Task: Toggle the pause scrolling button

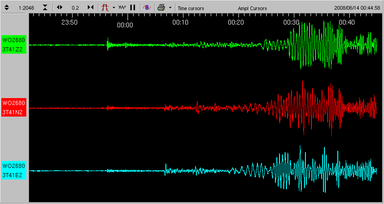Action: pos(133,7)
